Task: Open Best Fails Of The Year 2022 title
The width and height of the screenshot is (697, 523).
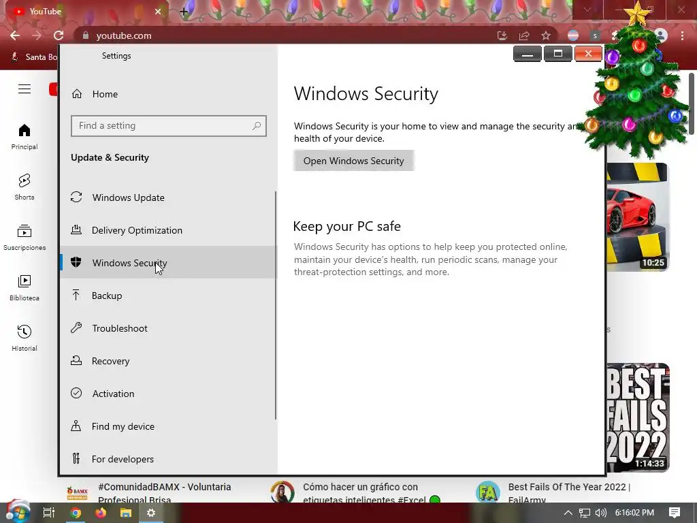Action: click(x=569, y=493)
